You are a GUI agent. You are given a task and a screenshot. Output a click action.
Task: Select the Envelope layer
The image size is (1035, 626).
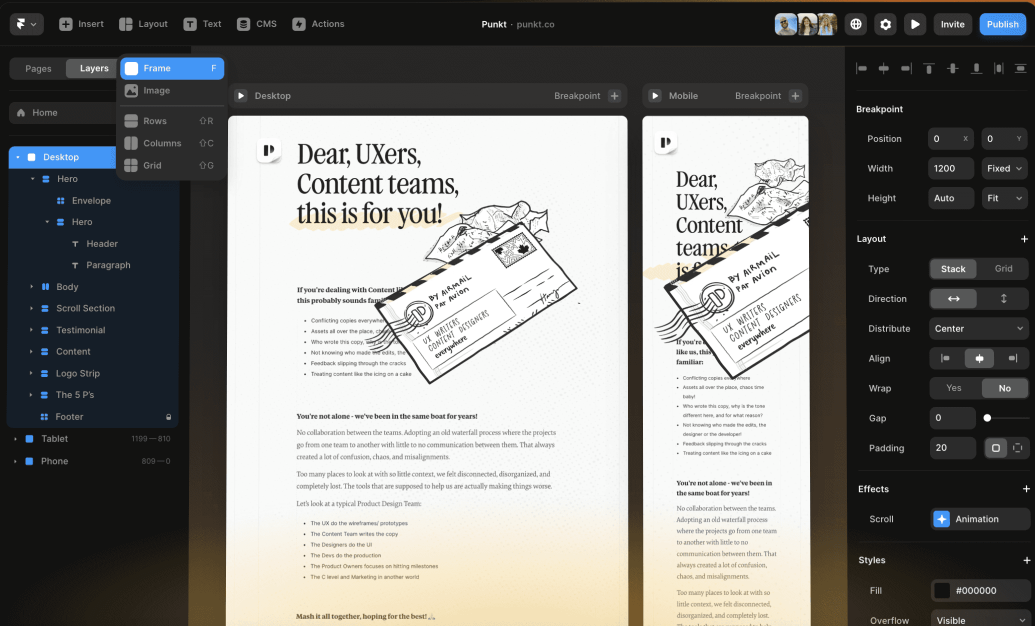[x=91, y=200]
